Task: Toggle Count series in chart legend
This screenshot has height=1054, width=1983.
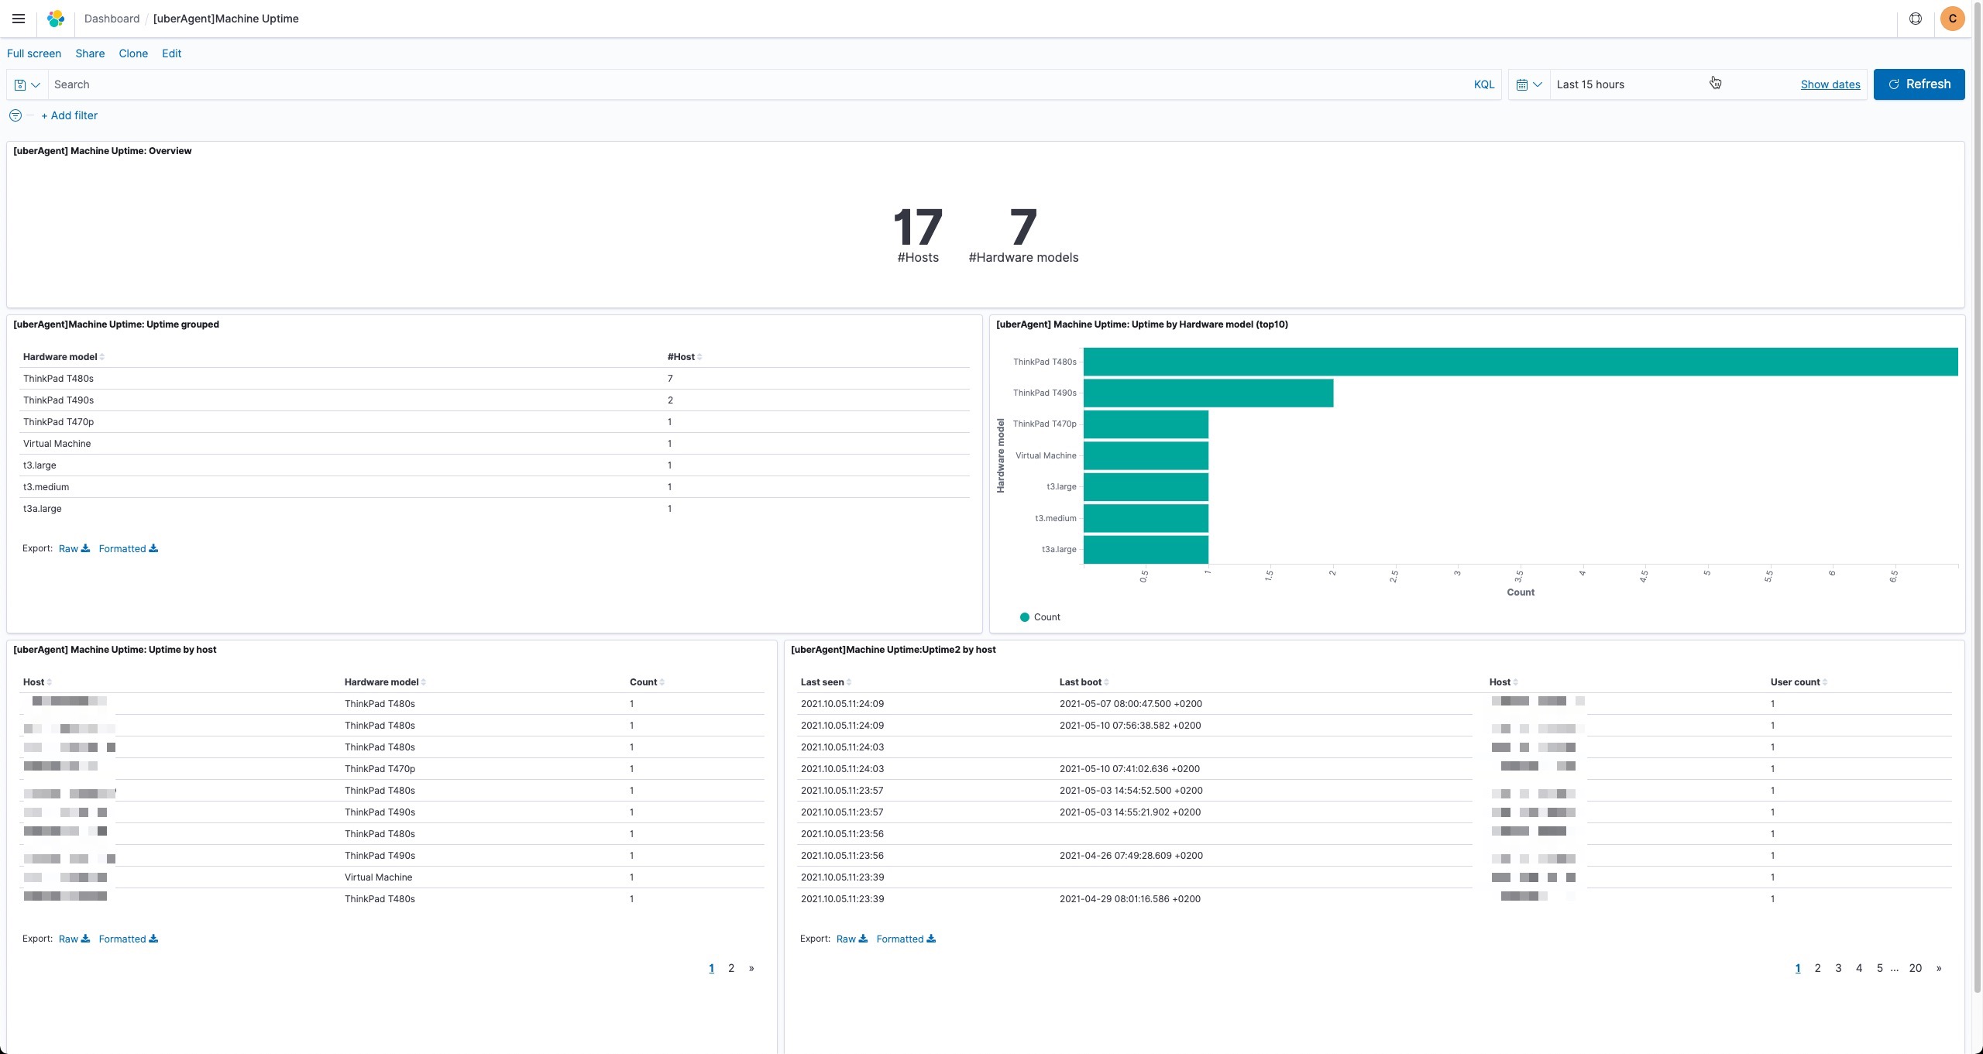Action: 1046,617
